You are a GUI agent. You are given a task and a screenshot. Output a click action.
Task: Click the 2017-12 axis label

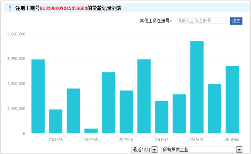click(161, 140)
